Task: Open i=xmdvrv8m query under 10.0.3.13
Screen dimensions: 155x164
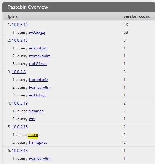Action: 40,158
